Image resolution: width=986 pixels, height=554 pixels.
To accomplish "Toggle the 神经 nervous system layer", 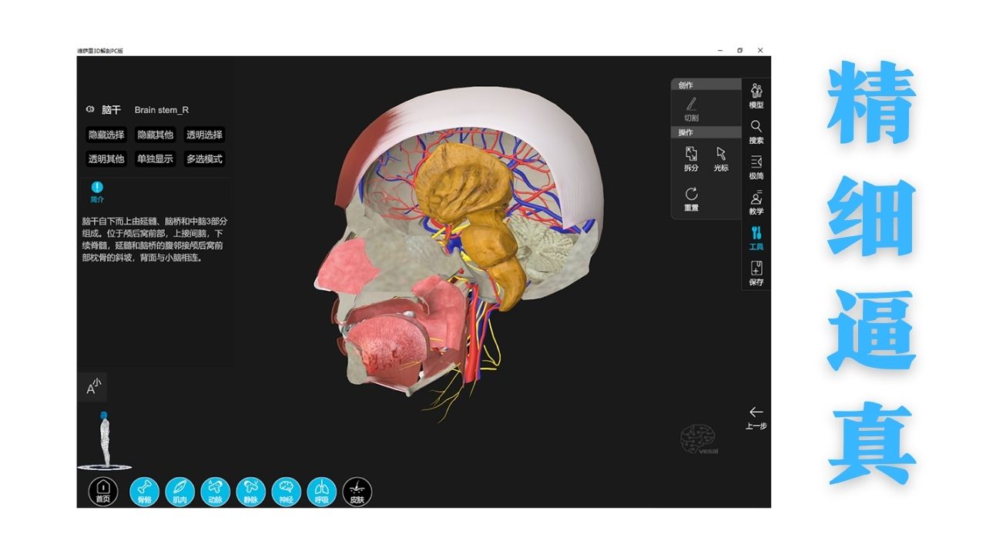I will click(x=286, y=491).
